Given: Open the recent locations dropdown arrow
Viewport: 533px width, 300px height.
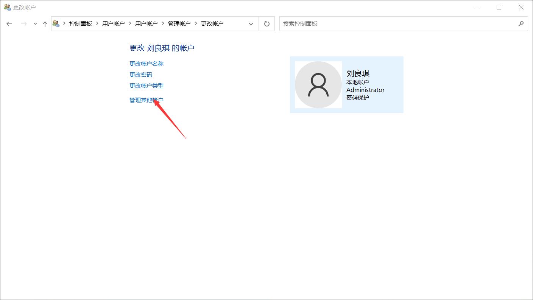Looking at the screenshot, I should pos(35,24).
